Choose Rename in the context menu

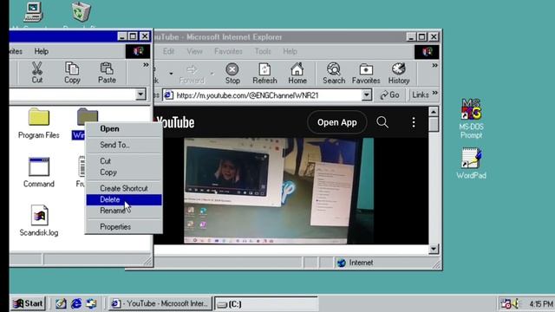point(124,211)
